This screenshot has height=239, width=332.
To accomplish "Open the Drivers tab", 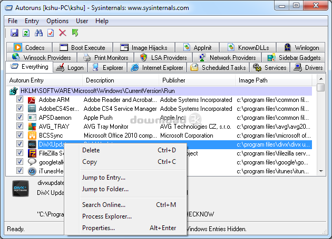I will click(x=308, y=68).
